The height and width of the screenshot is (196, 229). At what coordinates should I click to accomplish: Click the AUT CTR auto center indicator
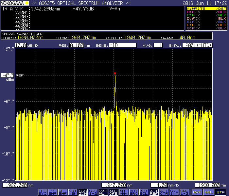[164, 192]
